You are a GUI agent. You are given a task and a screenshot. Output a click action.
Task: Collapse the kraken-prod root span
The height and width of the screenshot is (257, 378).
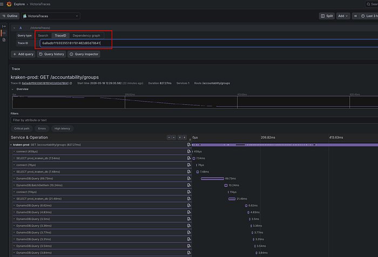(x=11, y=145)
